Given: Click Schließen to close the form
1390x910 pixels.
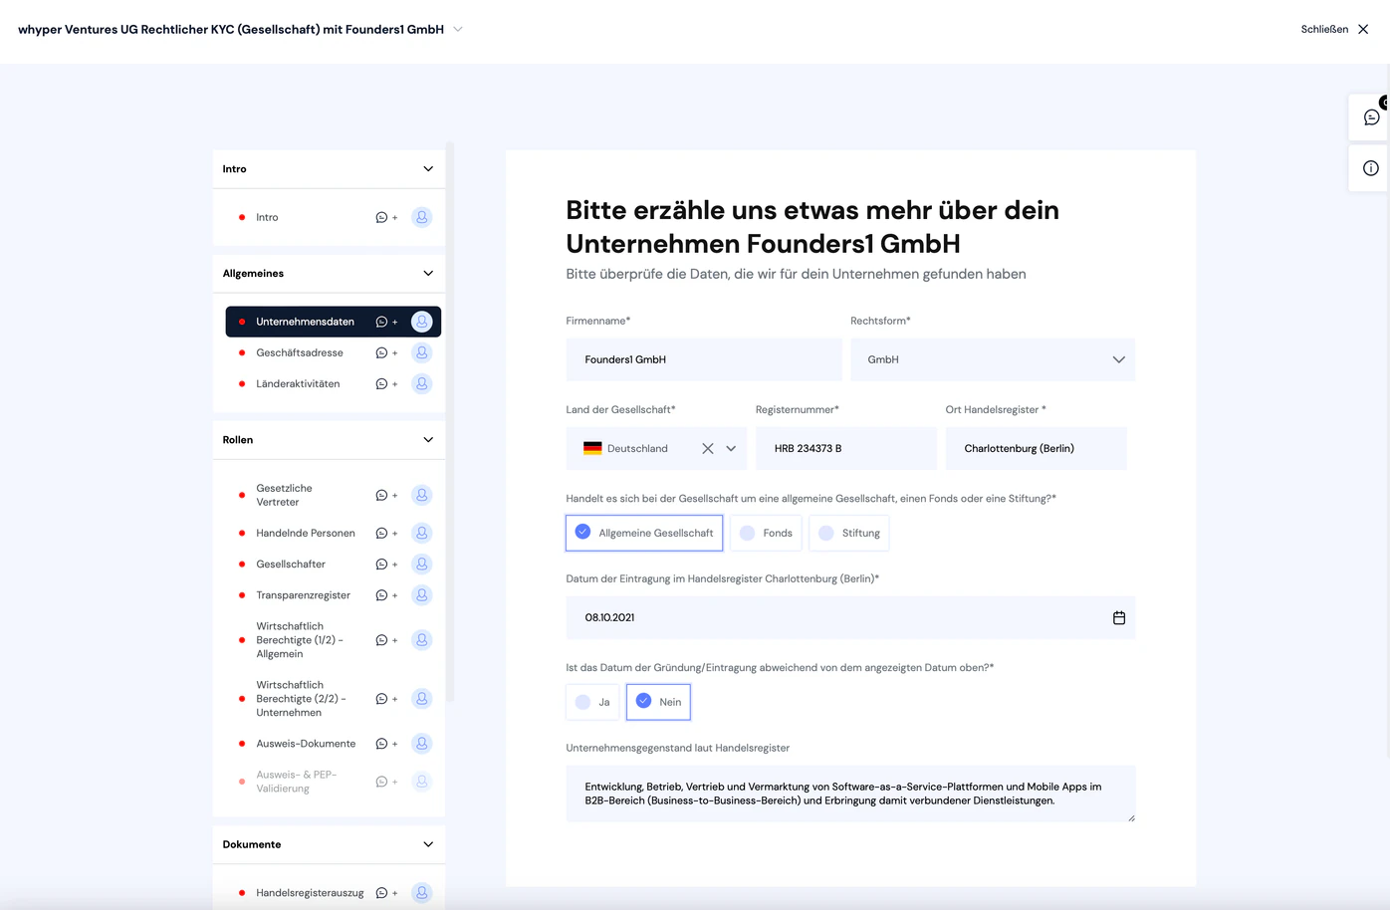Looking at the screenshot, I should click(x=1335, y=30).
